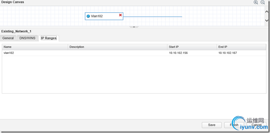Sort by the Start IP column header
Viewport: 270px width, 133px height.
192,47
